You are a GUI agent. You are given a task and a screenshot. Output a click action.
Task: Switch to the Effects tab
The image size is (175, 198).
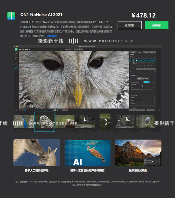139,69
